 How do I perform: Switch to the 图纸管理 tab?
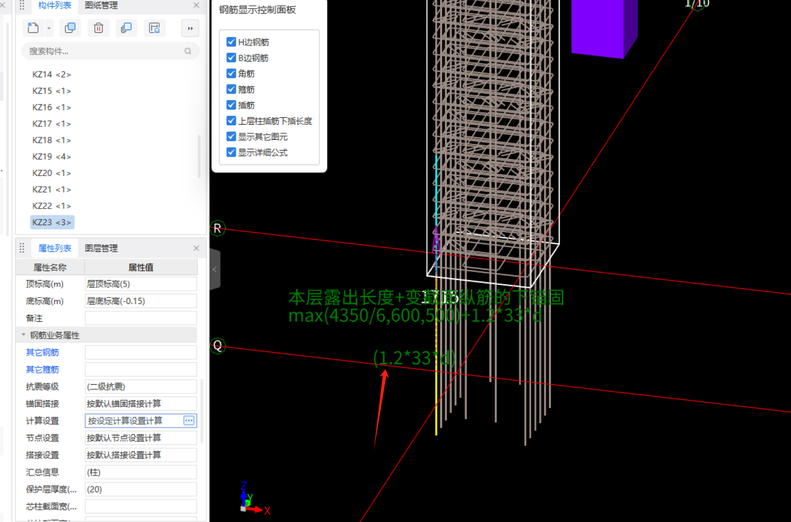click(101, 5)
